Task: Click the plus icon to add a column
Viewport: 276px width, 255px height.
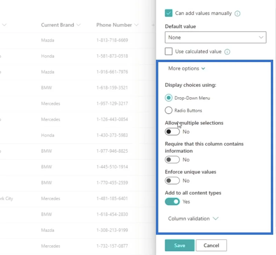Action: pyautogui.click(x=153, y=25)
